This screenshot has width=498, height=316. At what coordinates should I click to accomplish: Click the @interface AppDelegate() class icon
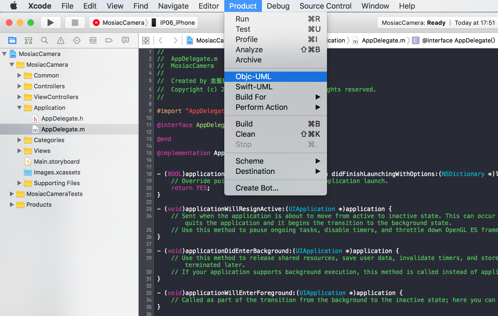[416, 41]
